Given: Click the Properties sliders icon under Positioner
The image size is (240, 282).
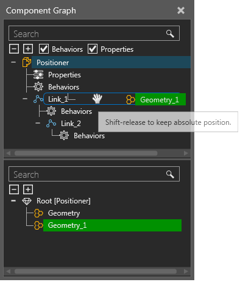Looking at the screenshot, I should (38, 75).
